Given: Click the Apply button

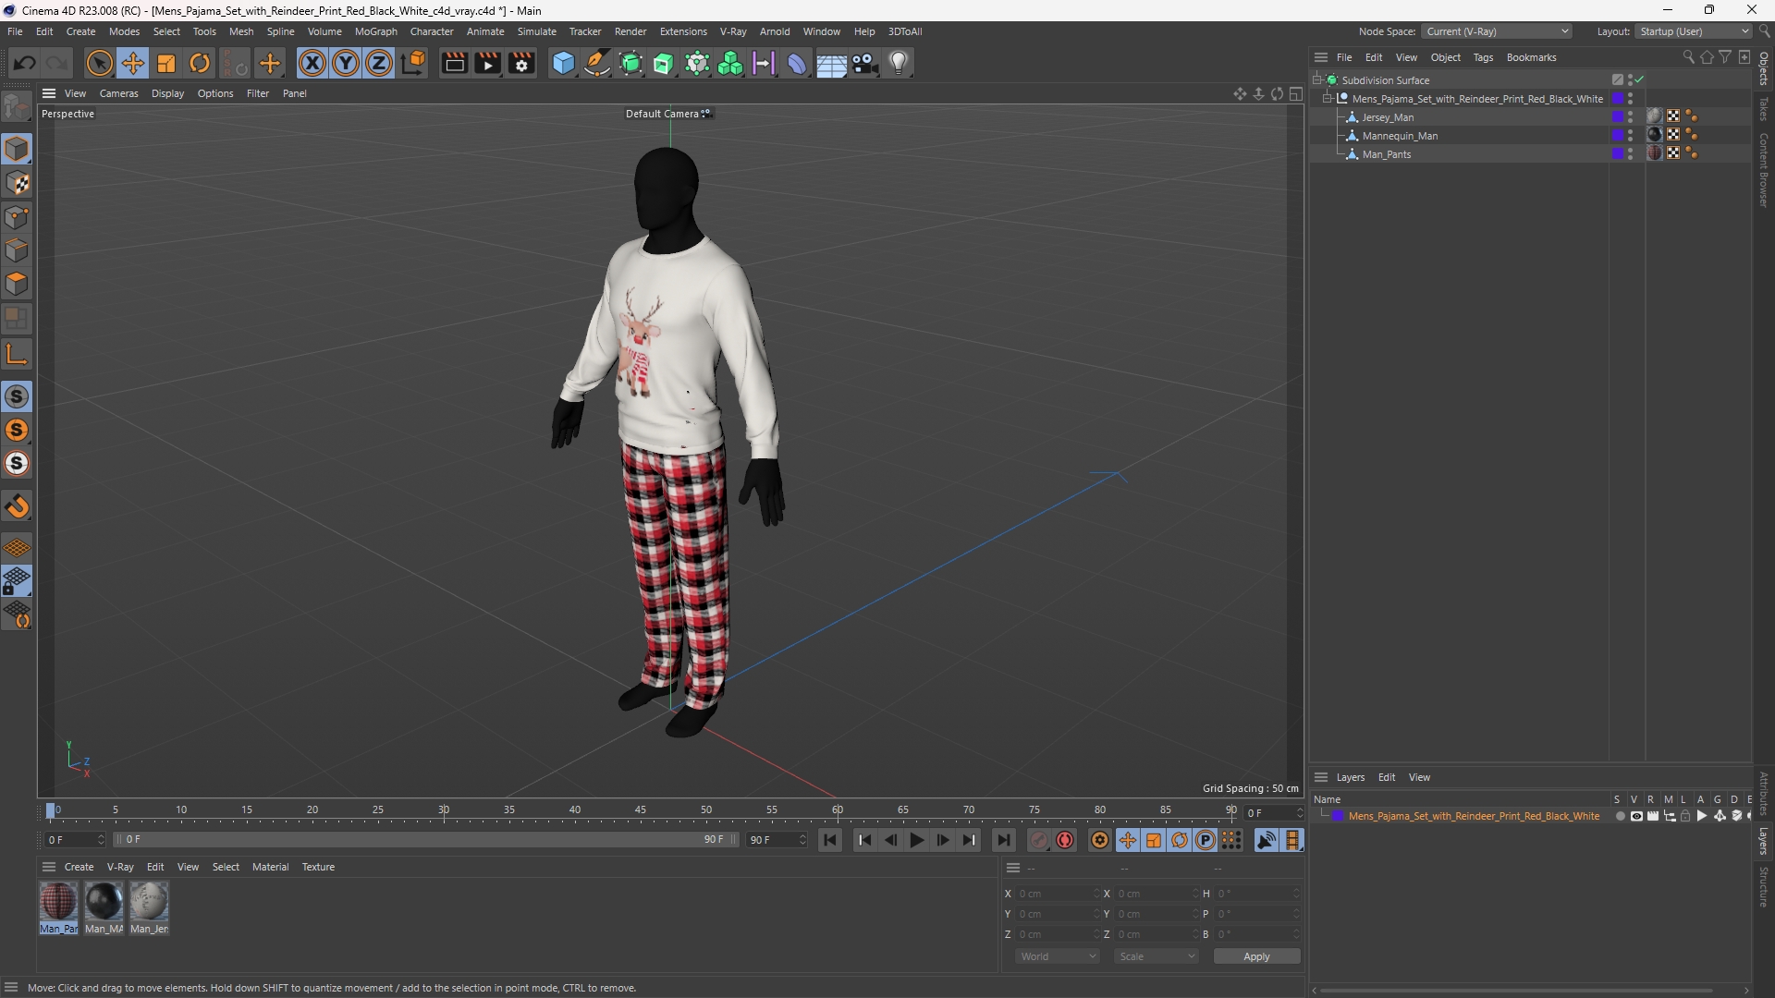Looking at the screenshot, I should click(x=1256, y=956).
